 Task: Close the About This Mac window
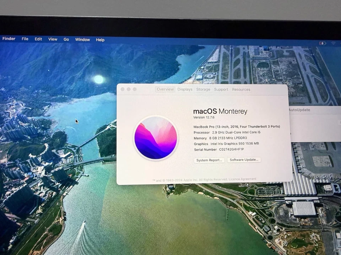click(123, 89)
